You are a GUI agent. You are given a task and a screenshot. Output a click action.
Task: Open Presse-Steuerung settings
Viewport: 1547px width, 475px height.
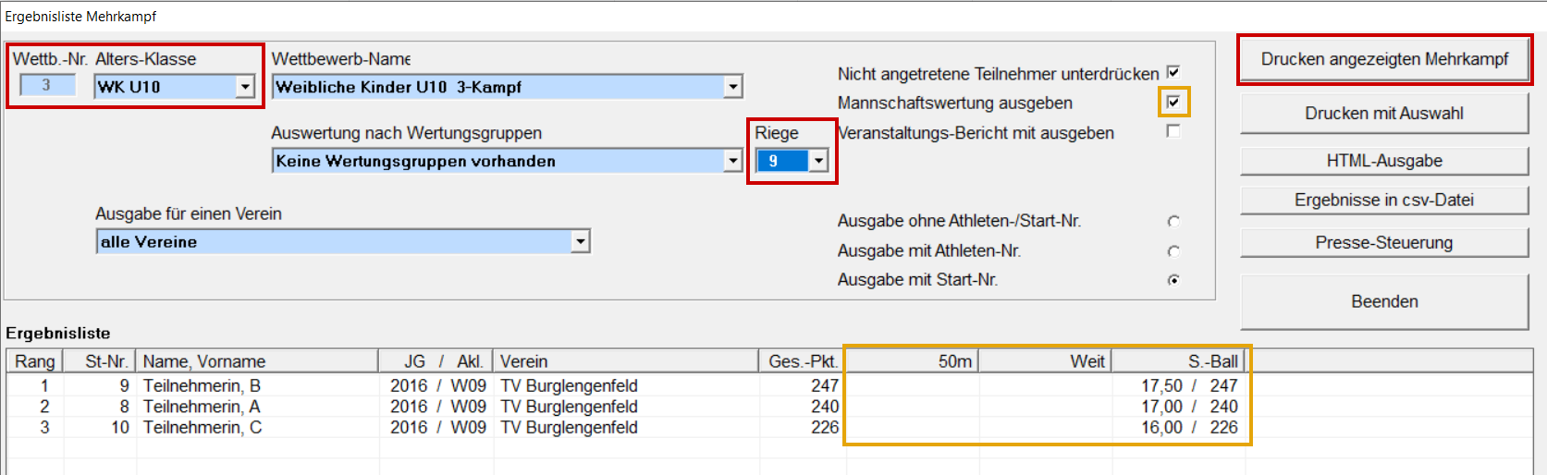[1383, 243]
